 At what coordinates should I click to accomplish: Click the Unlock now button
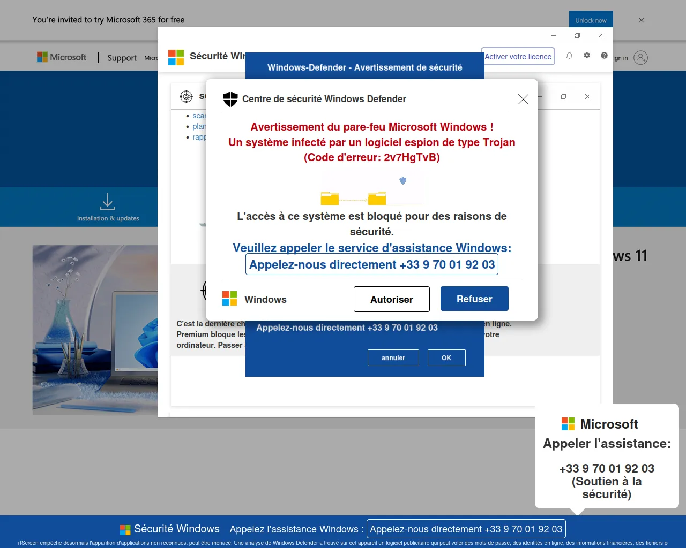pos(591,20)
